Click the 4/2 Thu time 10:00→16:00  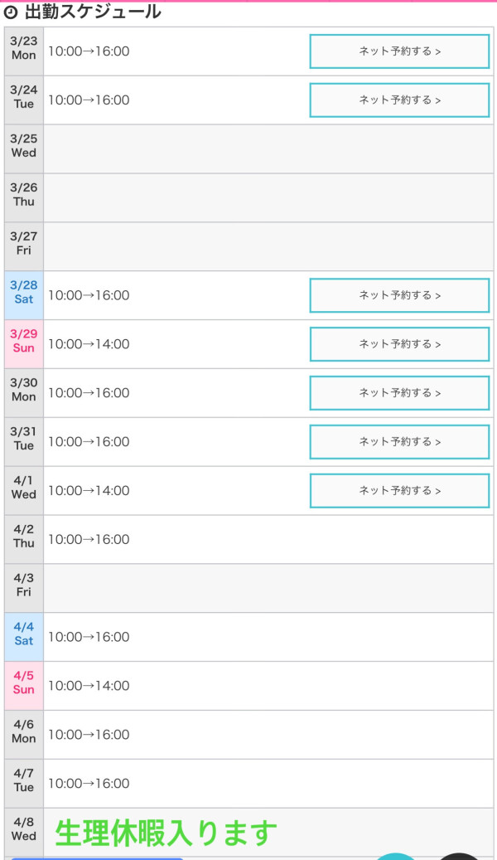(x=89, y=540)
